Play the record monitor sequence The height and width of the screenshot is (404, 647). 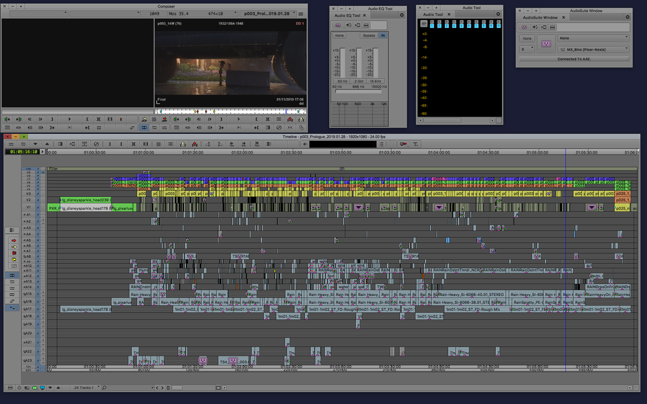[239, 119]
